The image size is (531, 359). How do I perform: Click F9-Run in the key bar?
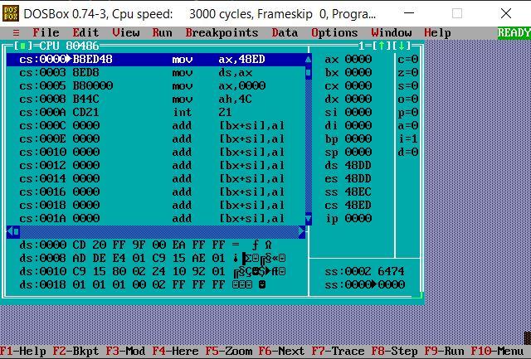445,352
